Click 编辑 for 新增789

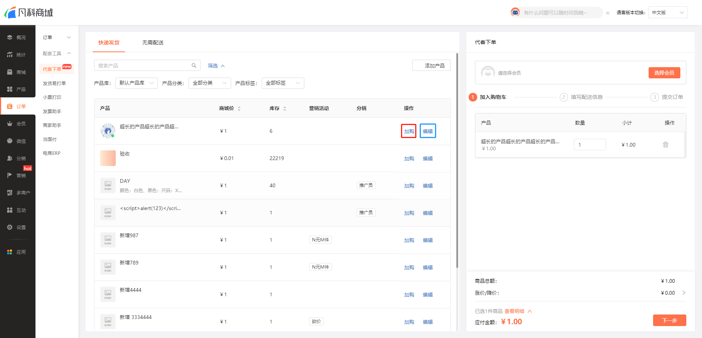(428, 267)
